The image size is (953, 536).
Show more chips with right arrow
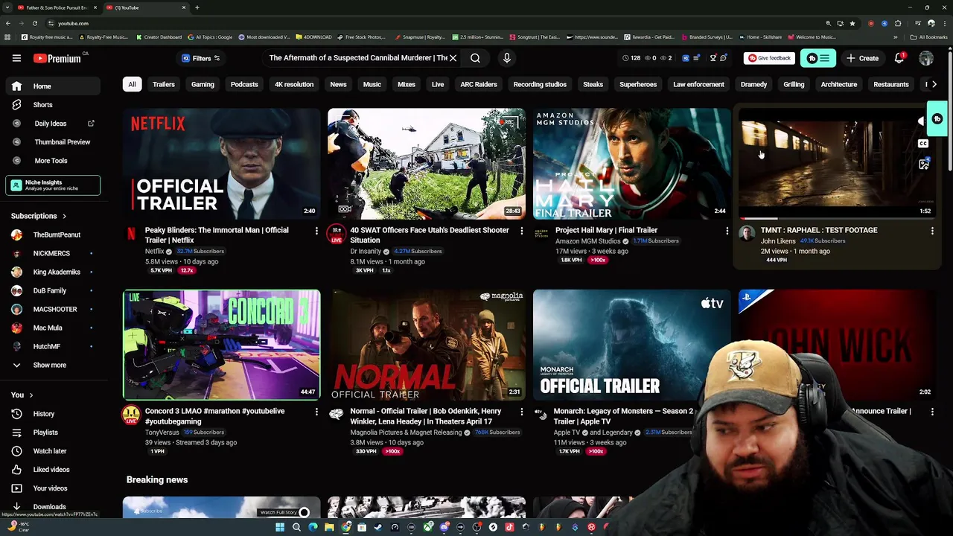(x=934, y=84)
